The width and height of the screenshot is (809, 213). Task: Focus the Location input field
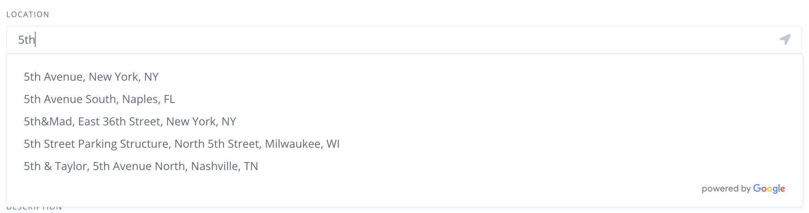pos(384,39)
